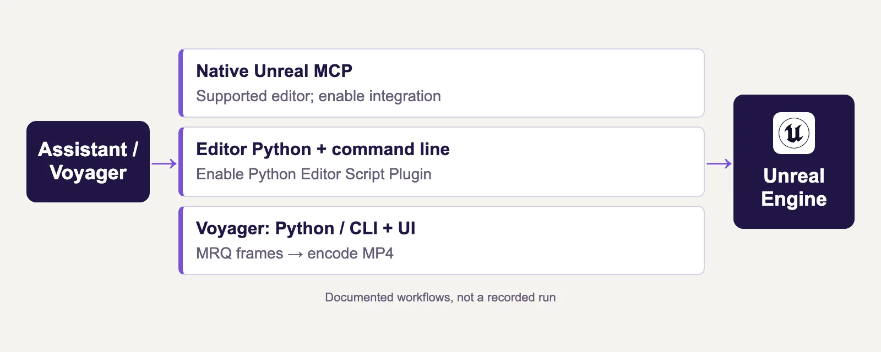Viewport: 881px width, 352px height.
Task: Click the Editor Python + command line heading
Action: [x=323, y=149]
